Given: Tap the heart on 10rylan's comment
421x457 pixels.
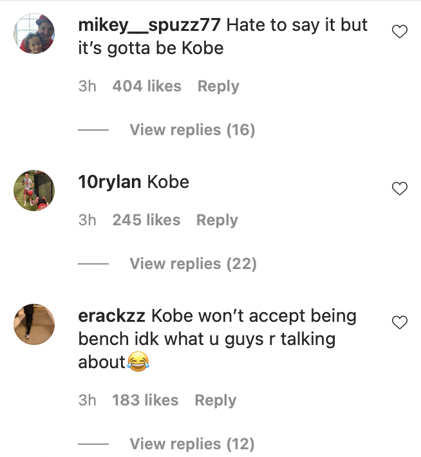Looking at the screenshot, I should [400, 189].
